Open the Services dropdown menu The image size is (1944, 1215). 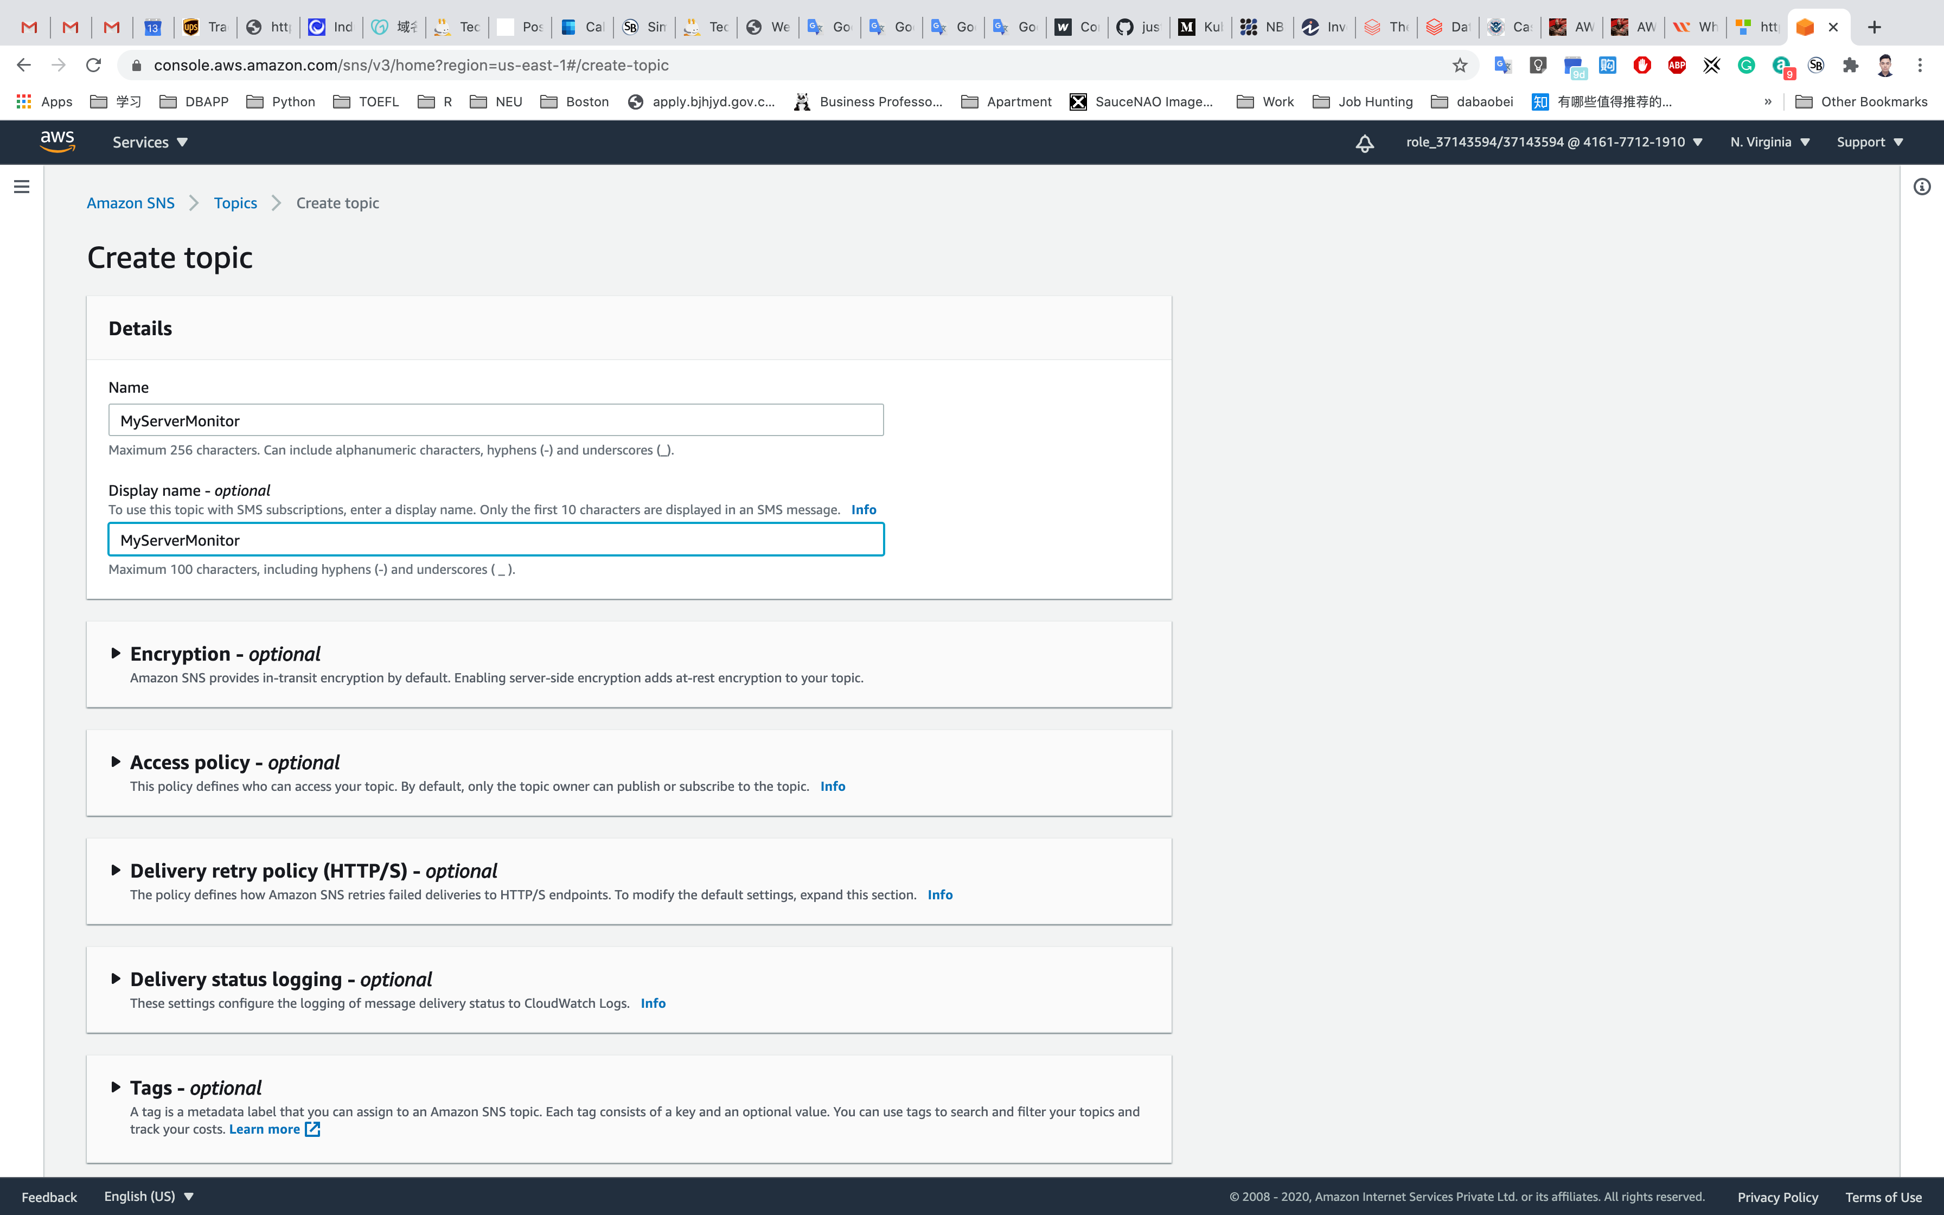(x=149, y=142)
